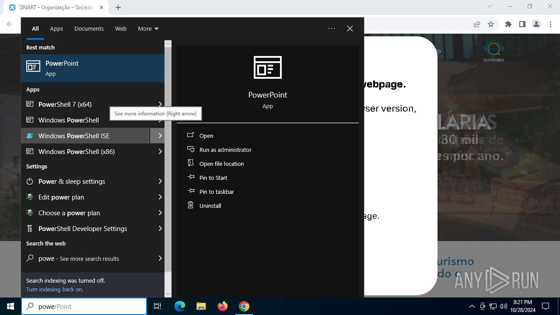Screen dimensions: 560x315
Task: Click the large PowerPoint icon in details pane
Action: (x=268, y=67)
